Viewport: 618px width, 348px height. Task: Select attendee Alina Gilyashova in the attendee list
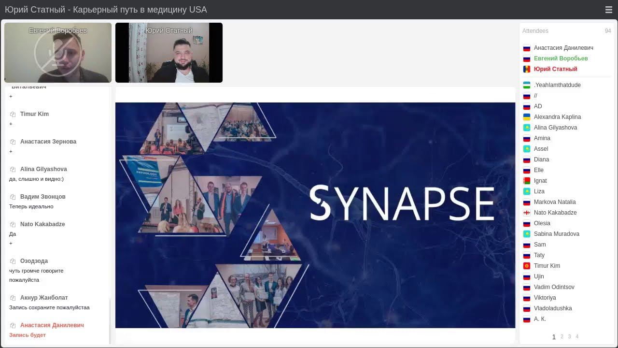tap(555, 128)
